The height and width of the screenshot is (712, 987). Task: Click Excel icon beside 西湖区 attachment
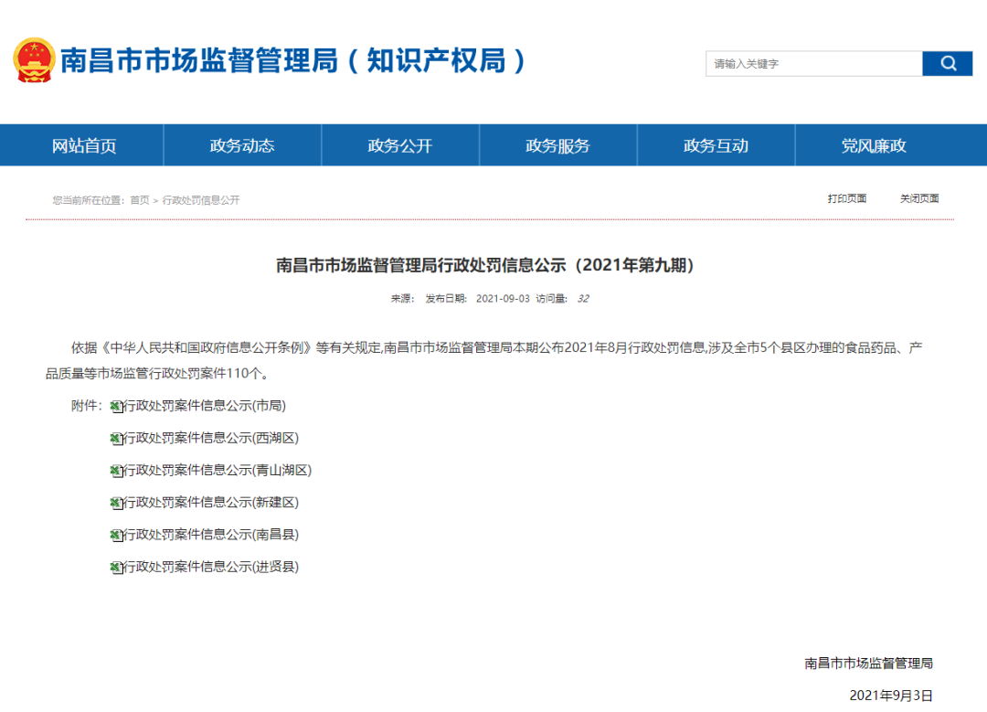coord(116,439)
